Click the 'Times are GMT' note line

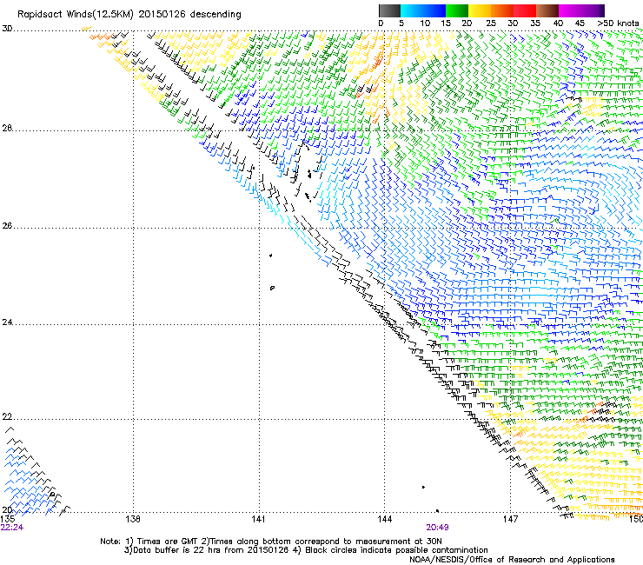270,542
